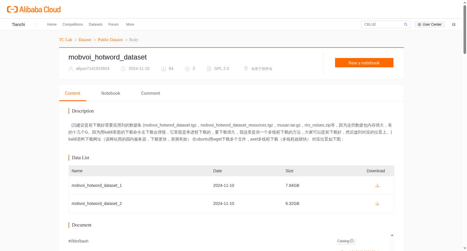Click the Tianchi site title
467x251 pixels.
pos(18,24)
